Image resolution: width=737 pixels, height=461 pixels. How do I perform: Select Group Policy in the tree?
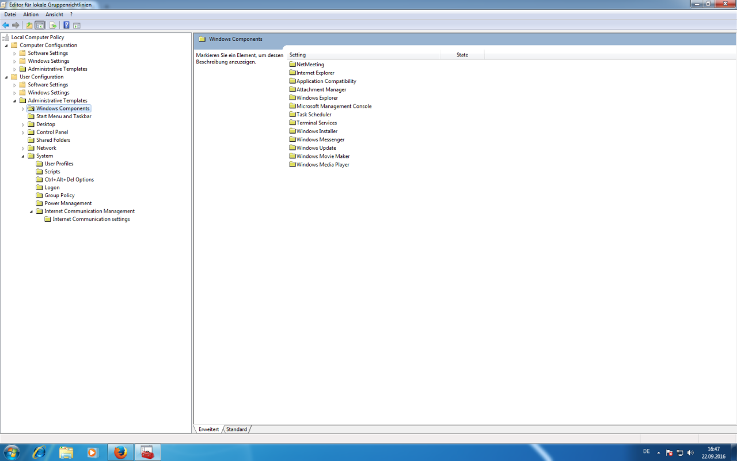tap(60, 195)
